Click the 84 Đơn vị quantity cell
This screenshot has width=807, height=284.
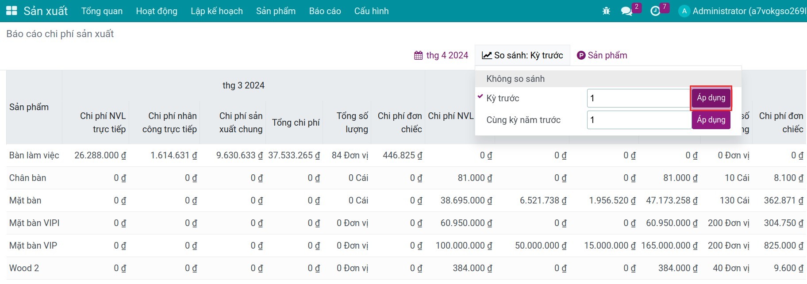pyautogui.click(x=350, y=155)
